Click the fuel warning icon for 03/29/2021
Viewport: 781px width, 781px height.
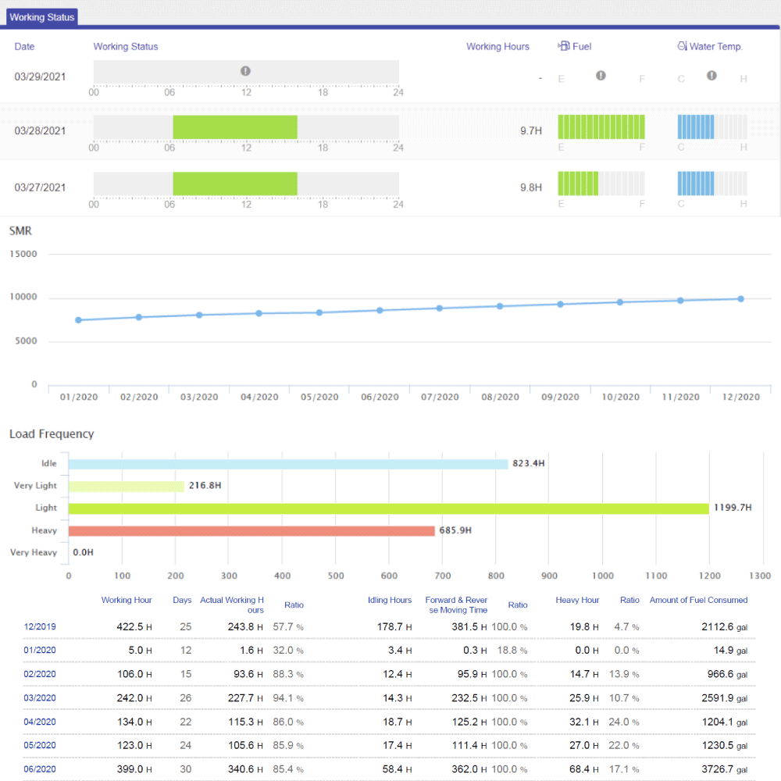[x=601, y=76]
